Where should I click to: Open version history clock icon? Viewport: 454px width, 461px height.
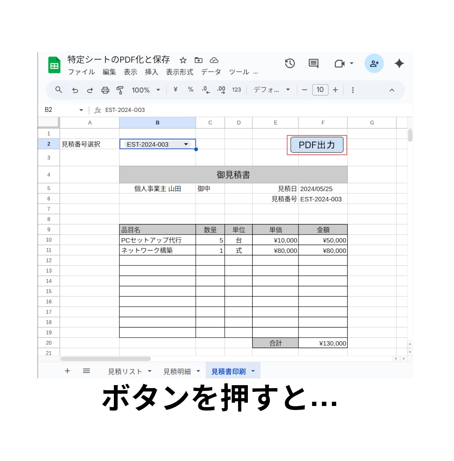coord(290,64)
